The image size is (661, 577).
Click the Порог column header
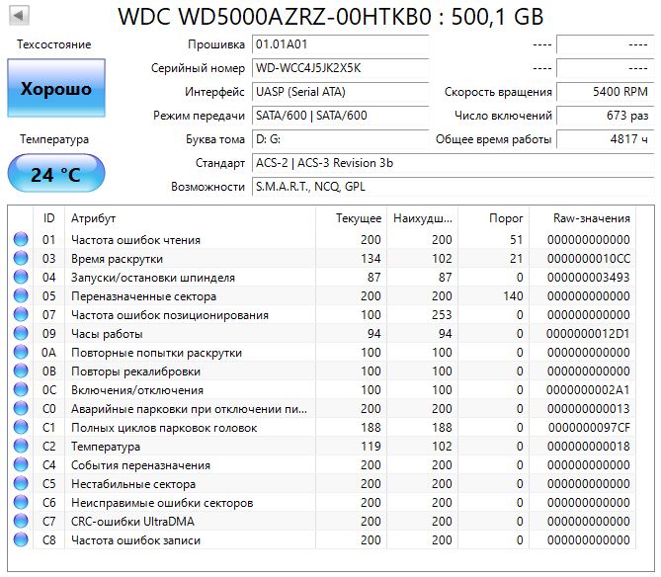pyautogui.click(x=494, y=218)
